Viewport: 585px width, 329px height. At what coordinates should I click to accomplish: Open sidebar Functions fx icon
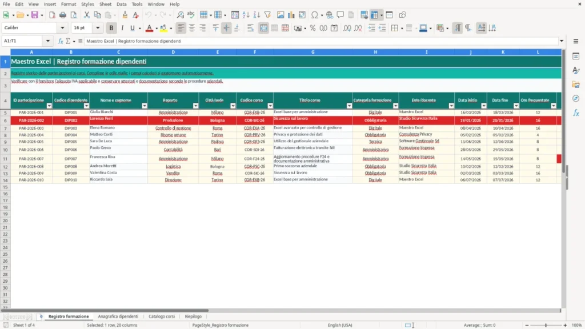pyautogui.click(x=576, y=113)
